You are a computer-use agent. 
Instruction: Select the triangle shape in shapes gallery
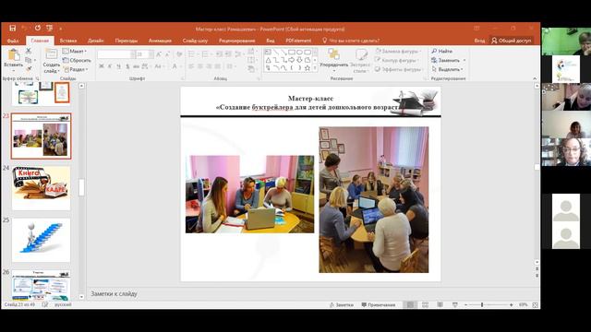268,60
